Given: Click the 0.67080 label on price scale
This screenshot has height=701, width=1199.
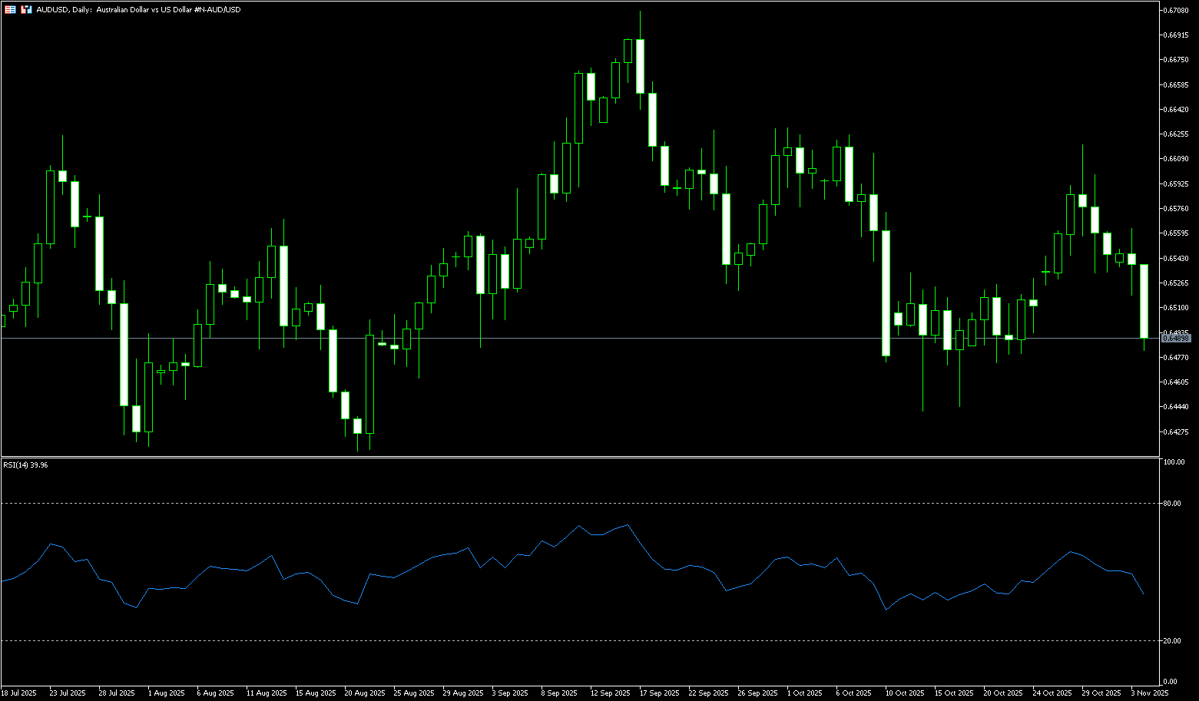Looking at the screenshot, I should click(1176, 10).
